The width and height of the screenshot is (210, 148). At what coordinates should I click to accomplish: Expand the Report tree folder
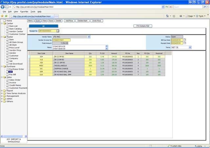point(2,91)
